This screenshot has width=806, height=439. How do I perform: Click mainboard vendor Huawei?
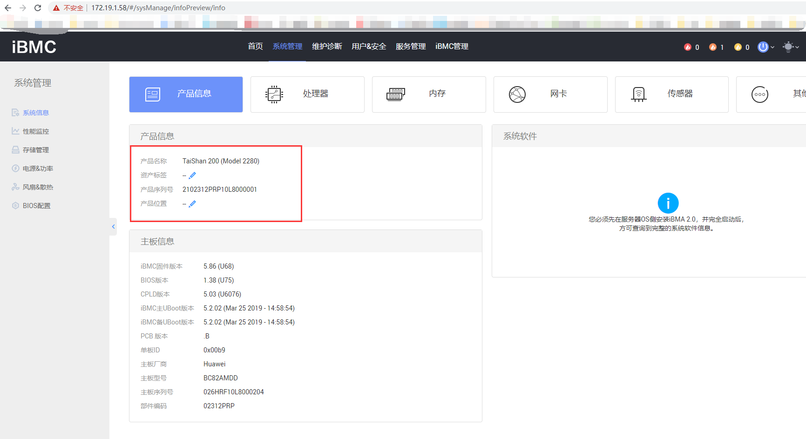215,364
